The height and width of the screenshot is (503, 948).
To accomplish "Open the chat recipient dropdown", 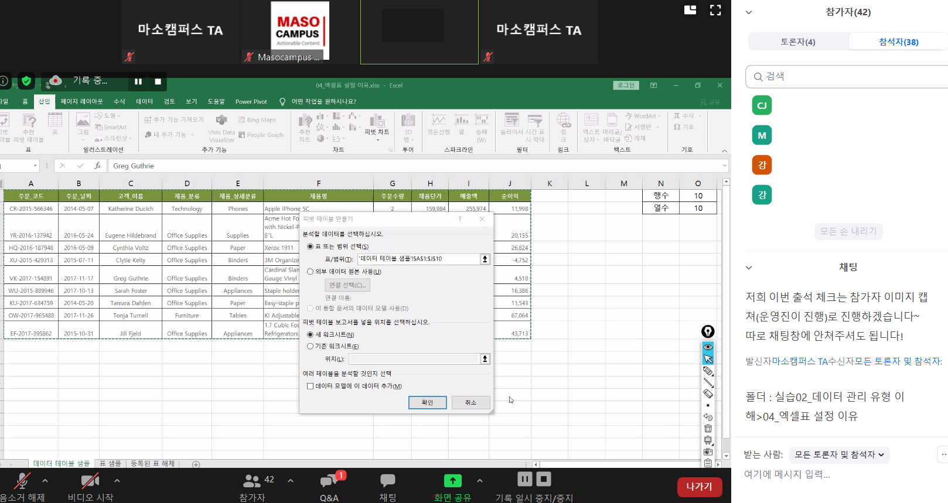I will [x=839, y=455].
